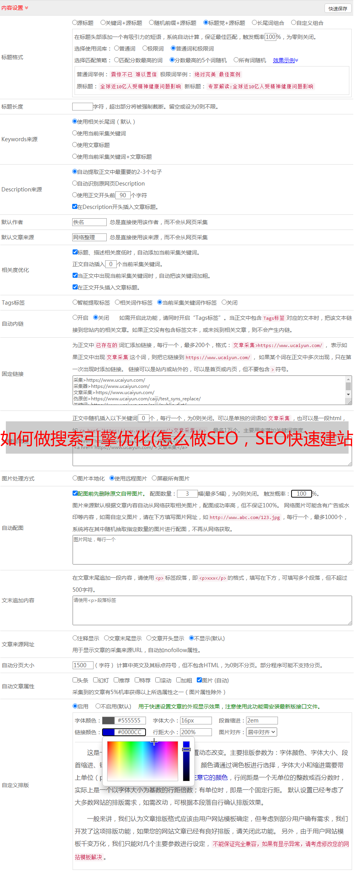Select 标题党+源标题 radio option
The image size is (354, 875).
tap(206, 23)
